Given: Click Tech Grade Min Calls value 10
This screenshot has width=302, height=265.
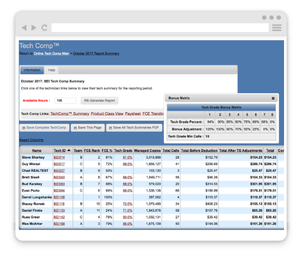Looking at the screenshot, I should click(207, 136).
